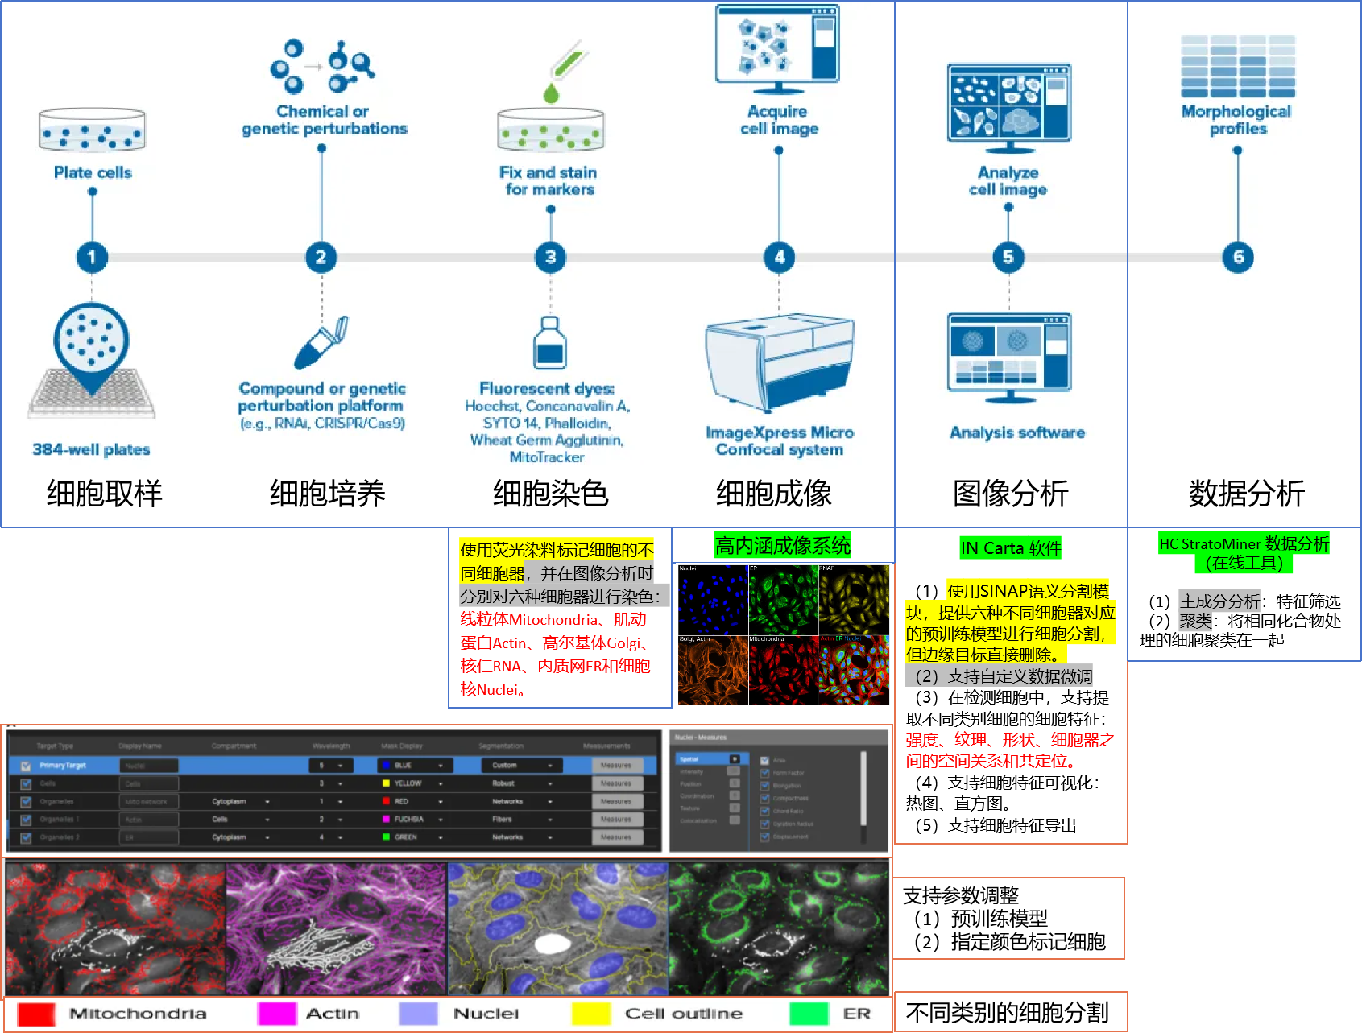Select the Coordination measures tab
This screenshot has height=1033, width=1362.
710,796
